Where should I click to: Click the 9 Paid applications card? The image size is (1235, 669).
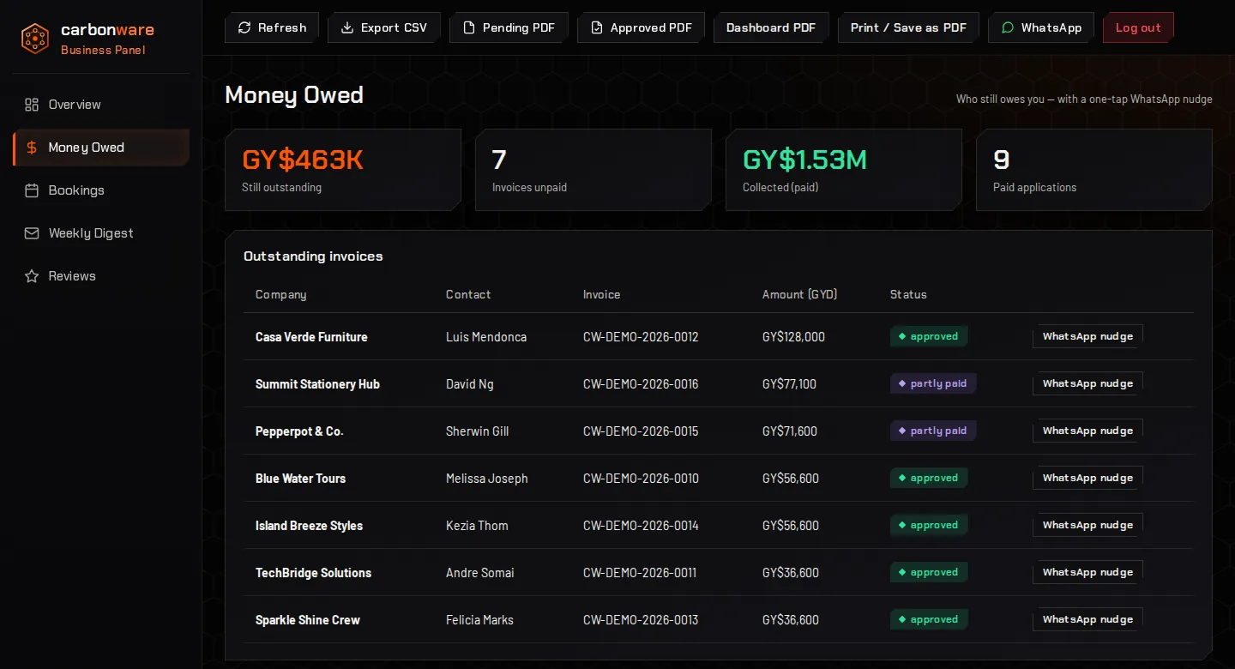[x=1094, y=170]
